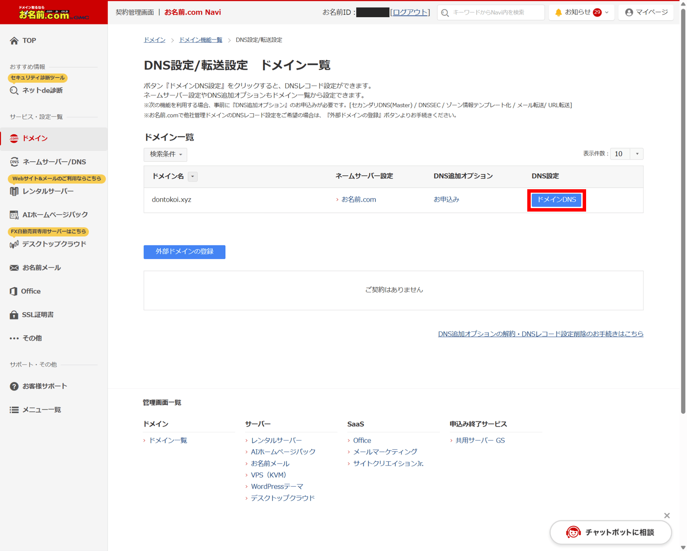Open DNS追加オプションの解約 procedure link

tap(541, 334)
